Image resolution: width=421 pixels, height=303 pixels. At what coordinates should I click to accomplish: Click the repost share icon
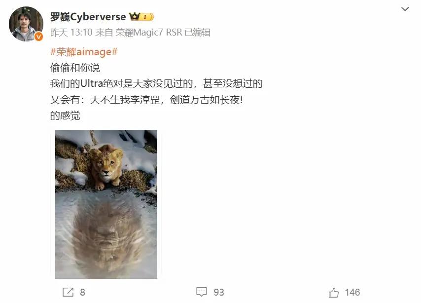tap(68, 292)
